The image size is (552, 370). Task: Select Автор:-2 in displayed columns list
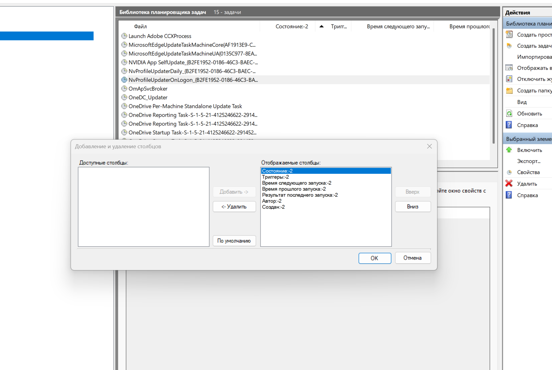pyautogui.click(x=326, y=201)
